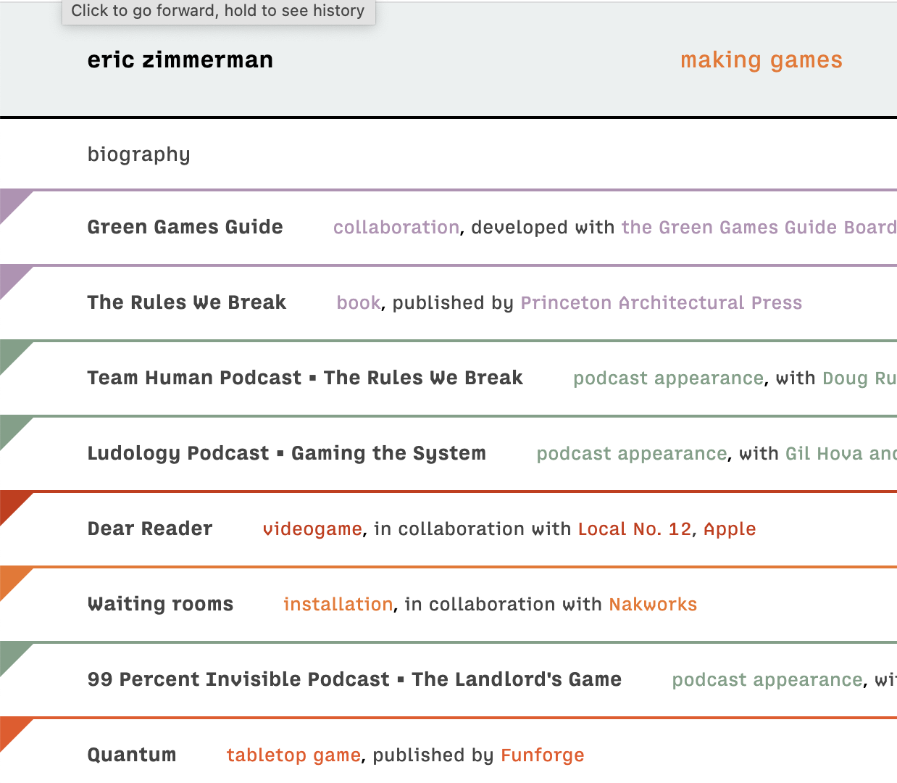Click the purple corner triangle beside The Rules We Break

pos(11,277)
